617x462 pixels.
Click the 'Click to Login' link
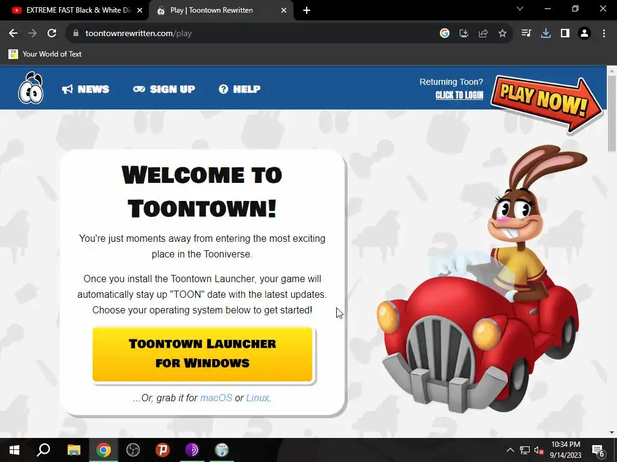pyautogui.click(x=459, y=95)
